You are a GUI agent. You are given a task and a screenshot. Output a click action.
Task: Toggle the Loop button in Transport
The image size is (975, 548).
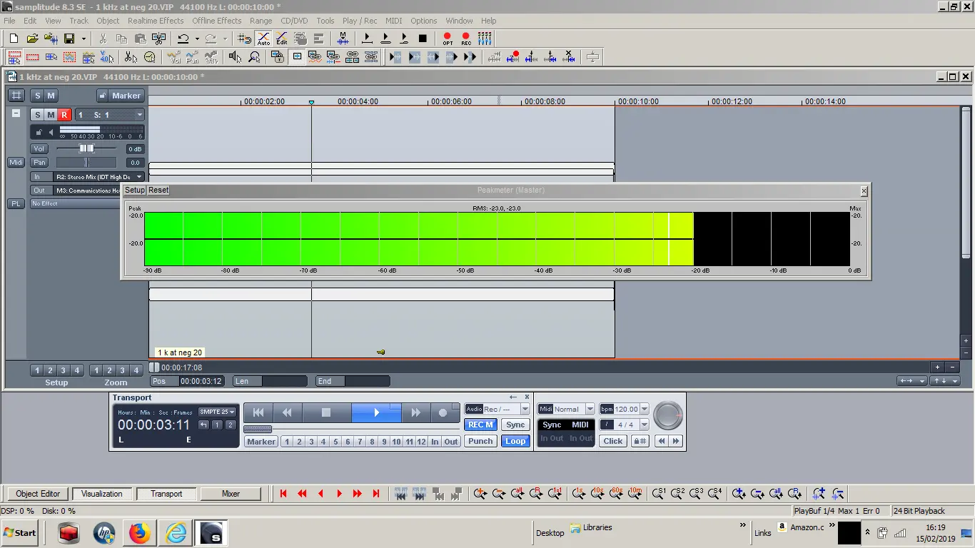pyautogui.click(x=515, y=441)
